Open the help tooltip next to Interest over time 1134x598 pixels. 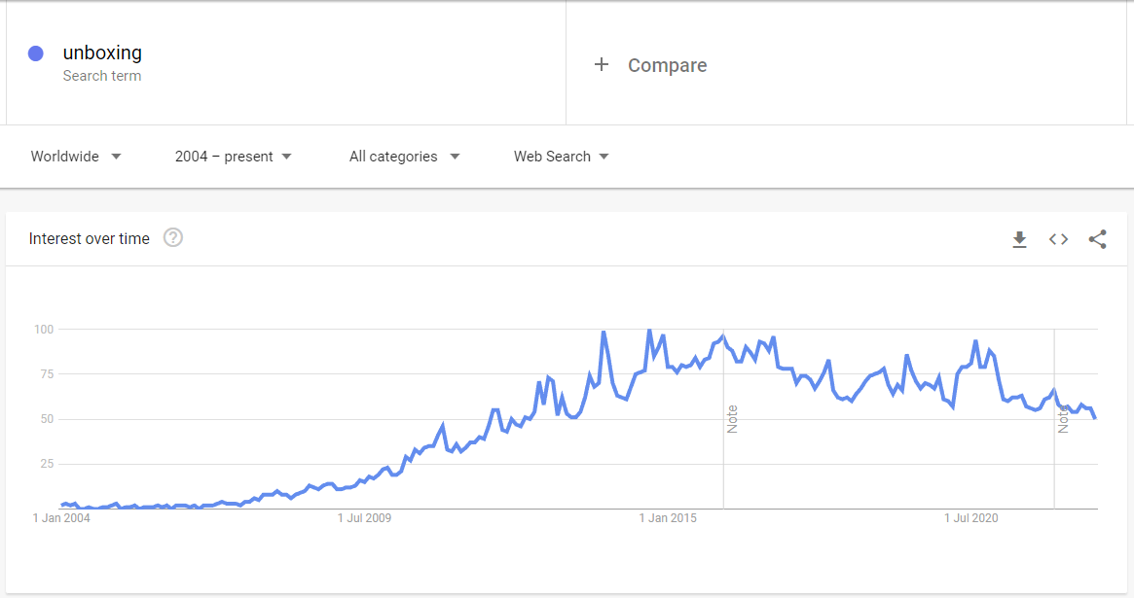(x=173, y=236)
